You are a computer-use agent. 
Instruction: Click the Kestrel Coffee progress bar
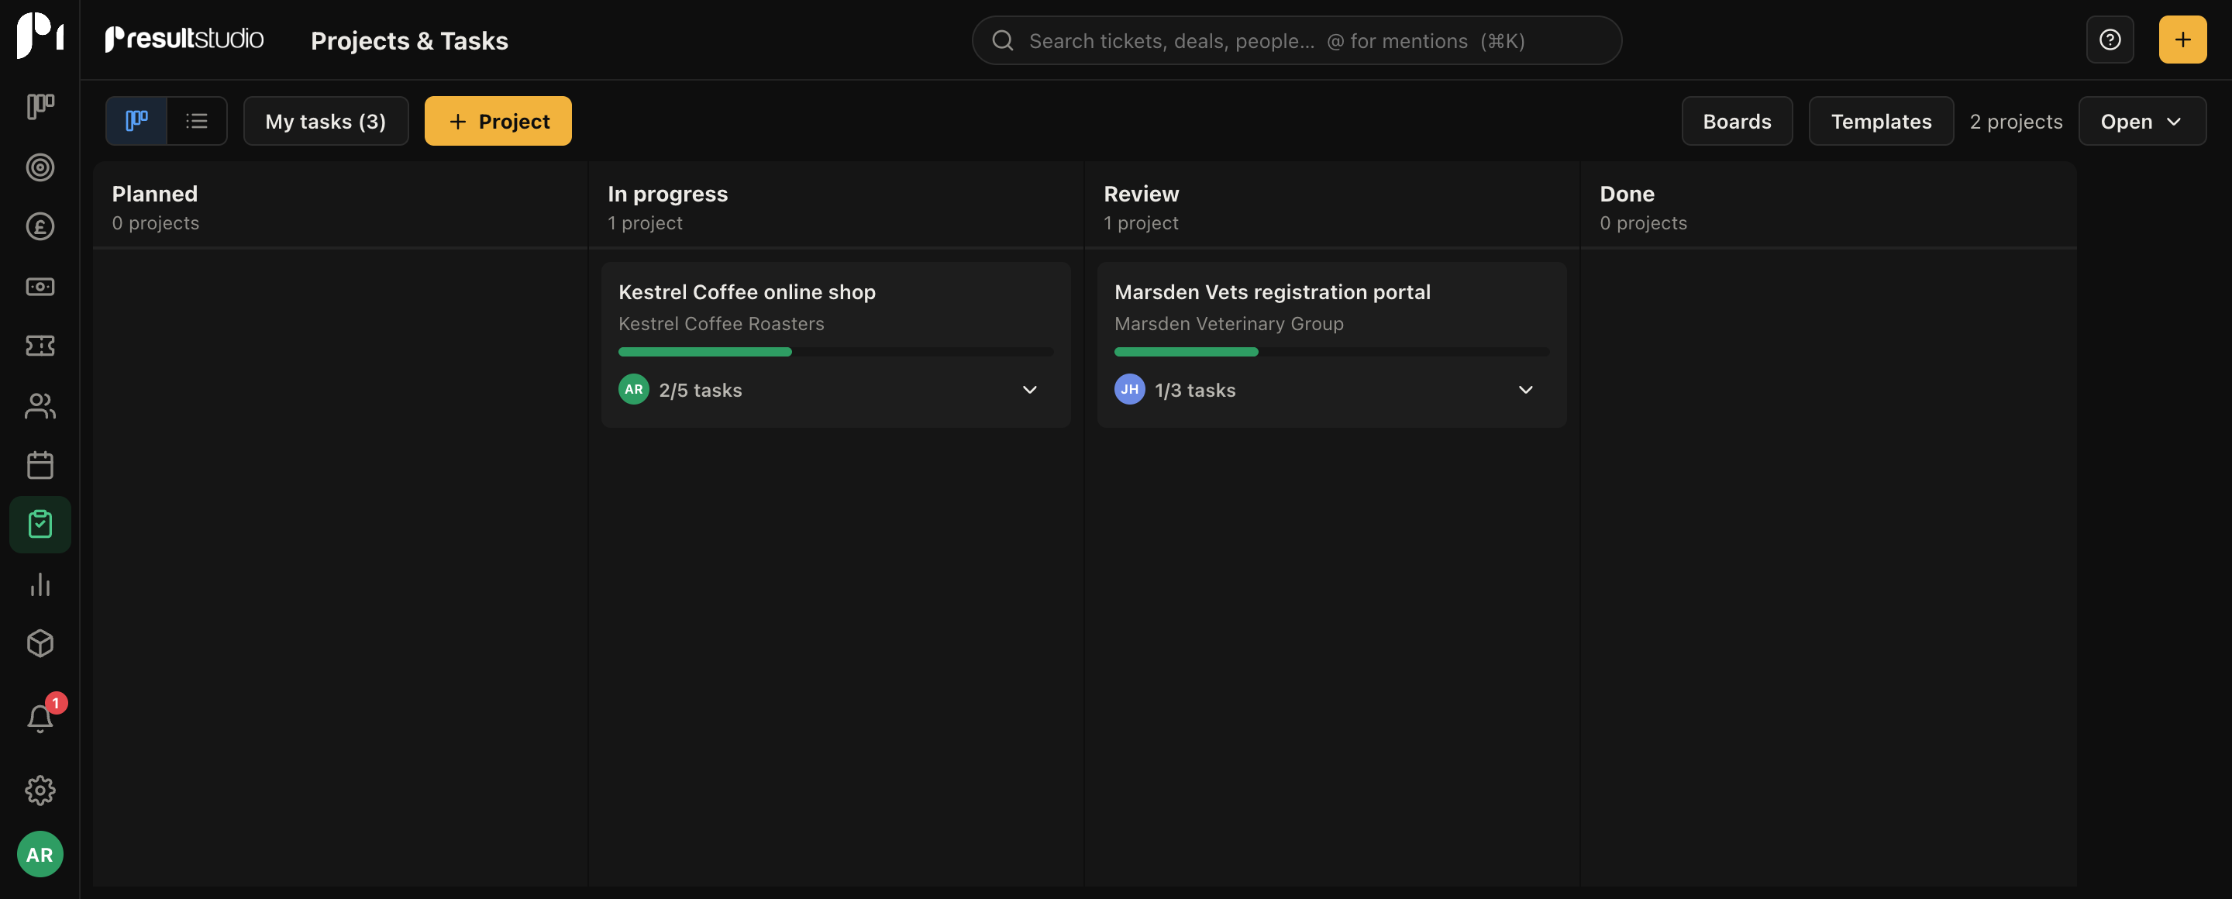click(835, 352)
